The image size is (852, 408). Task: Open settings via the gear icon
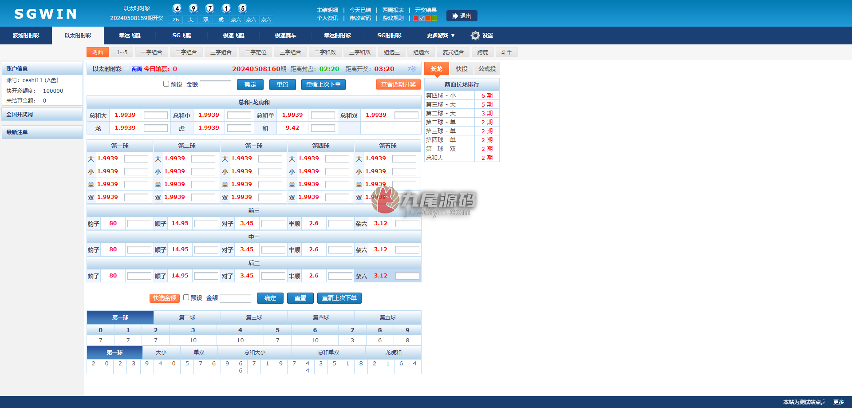[x=475, y=36]
